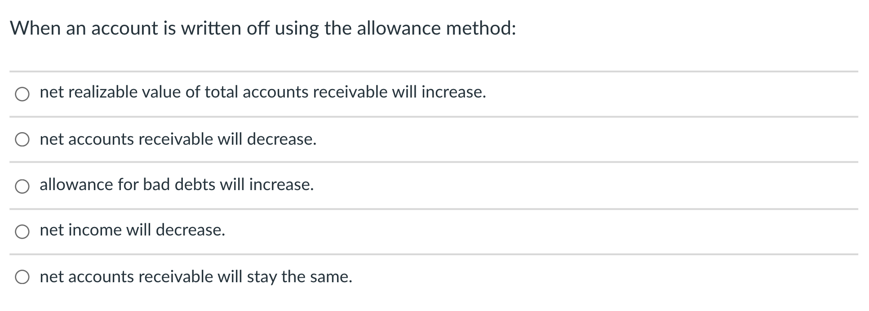Click the circle beside the top option
This screenshot has width=869, height=311.
[x=21, y=94]
